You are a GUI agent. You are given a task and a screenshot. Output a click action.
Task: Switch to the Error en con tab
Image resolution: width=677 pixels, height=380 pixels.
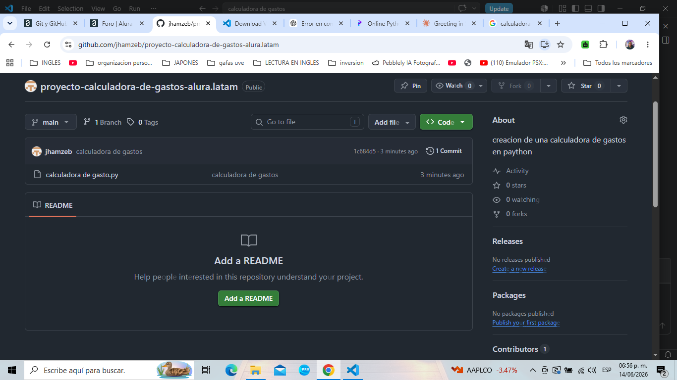coord(316,23)
